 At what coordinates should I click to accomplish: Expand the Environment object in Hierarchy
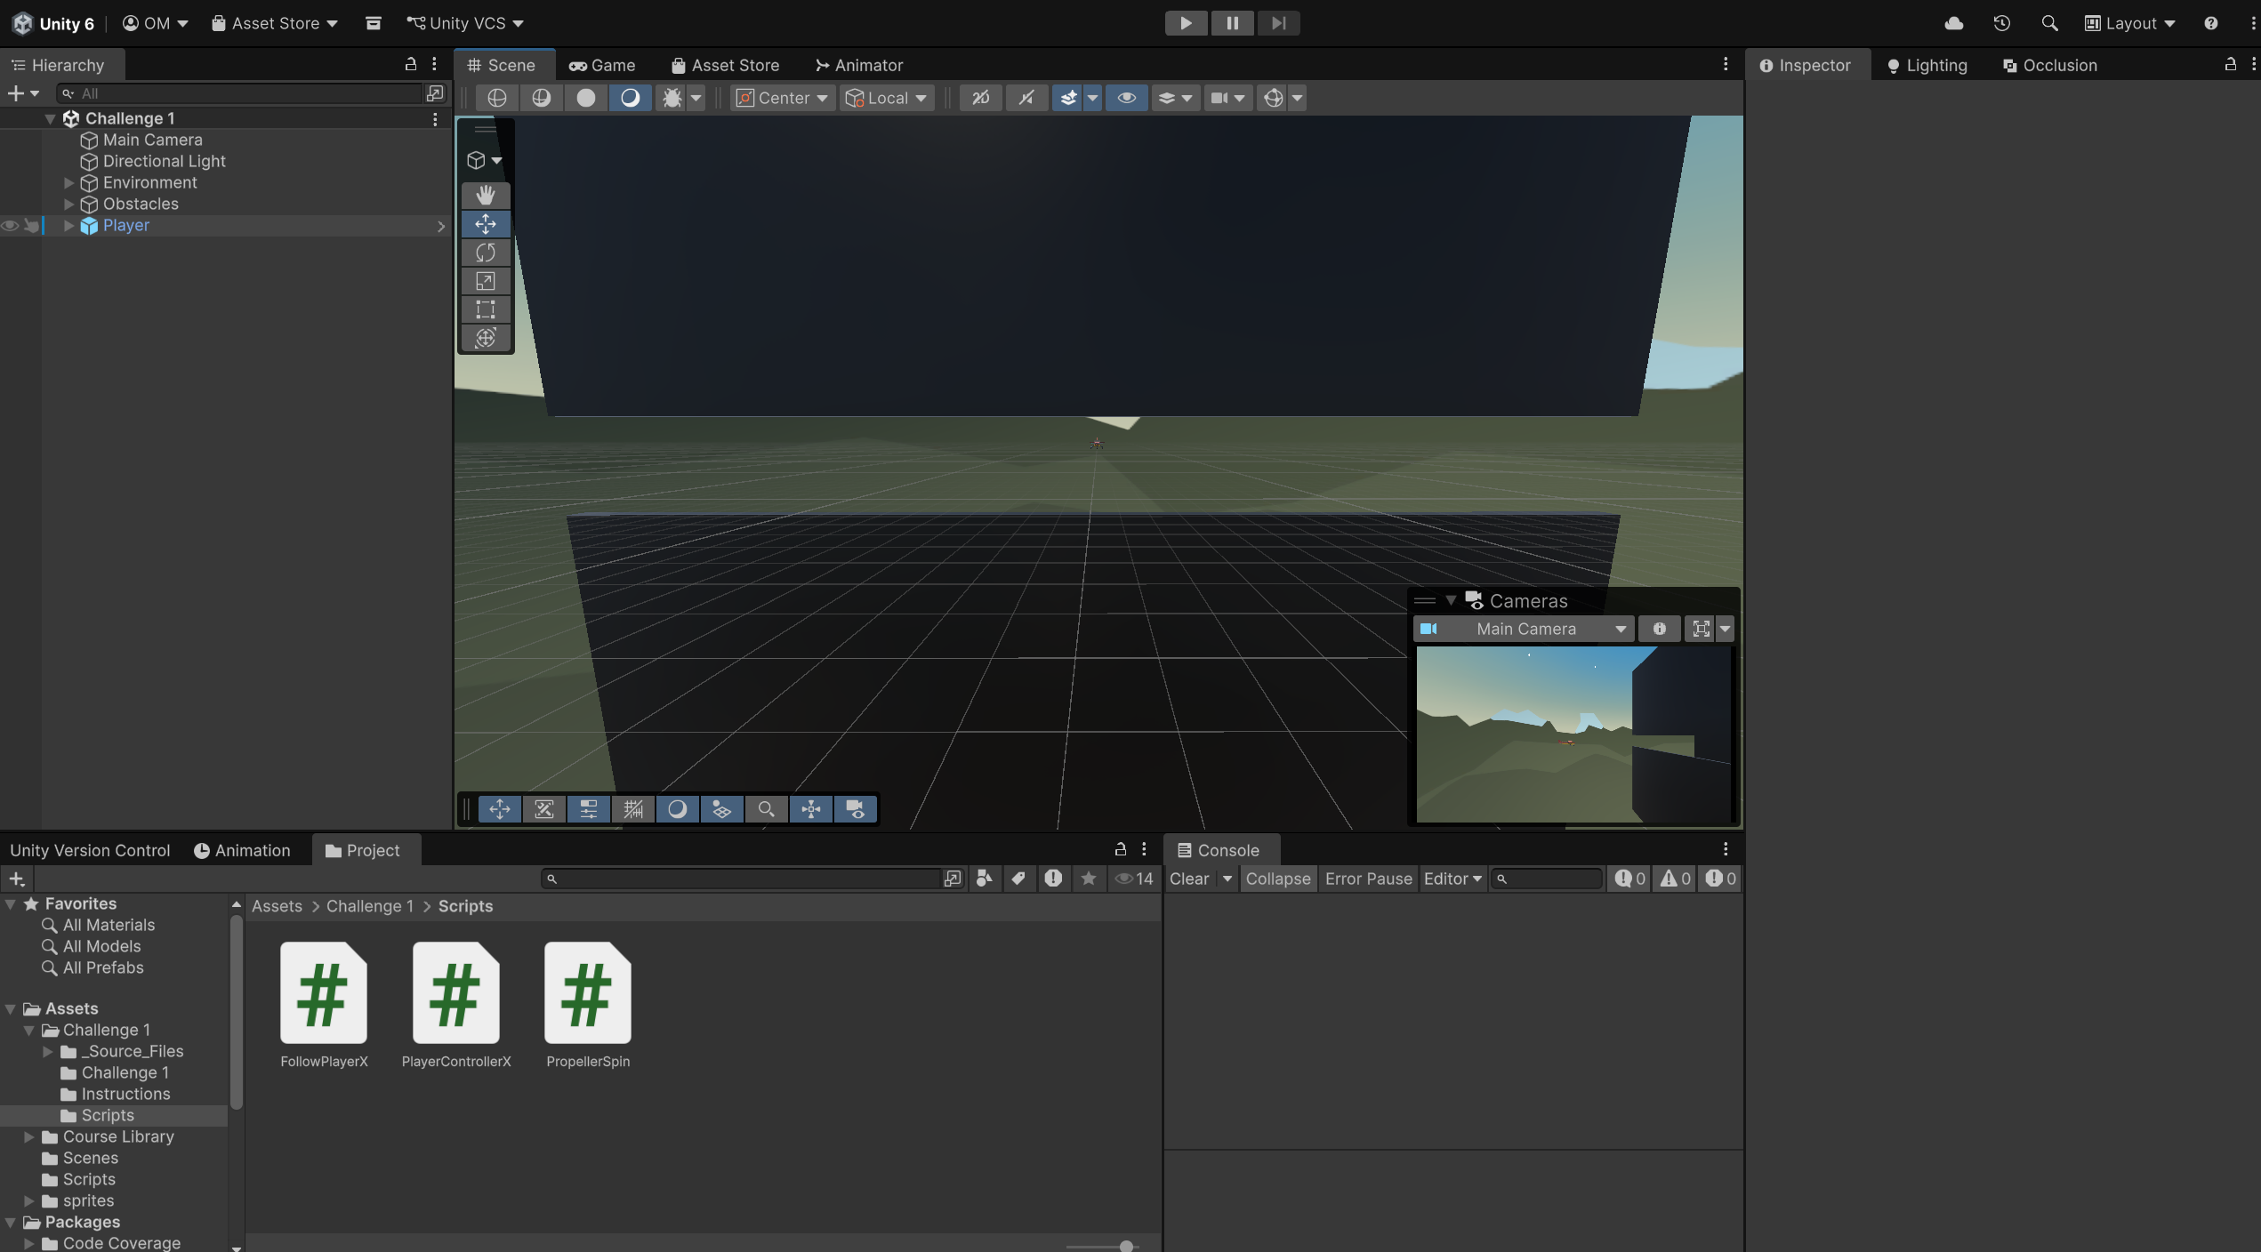tap(68, 183)
